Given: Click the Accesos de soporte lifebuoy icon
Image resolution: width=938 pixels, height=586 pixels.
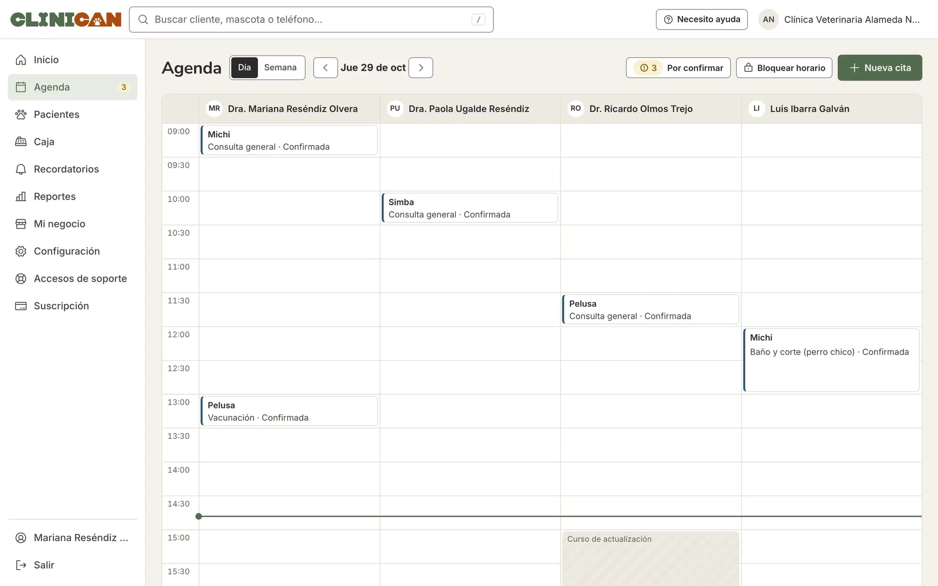Looking at the screenshot, I should tap(21, 278).
